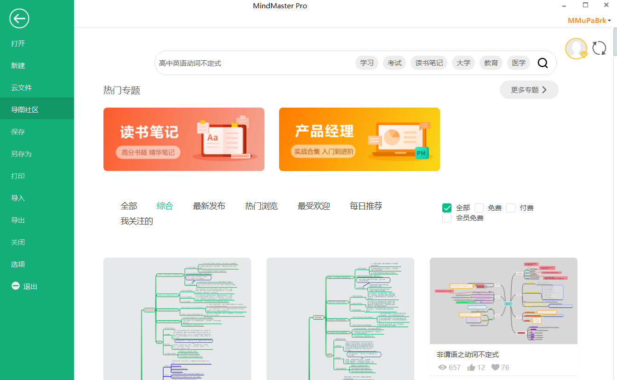The image size is (617, 380).
Task: Click the 大学 search tag
Action: 463,63
